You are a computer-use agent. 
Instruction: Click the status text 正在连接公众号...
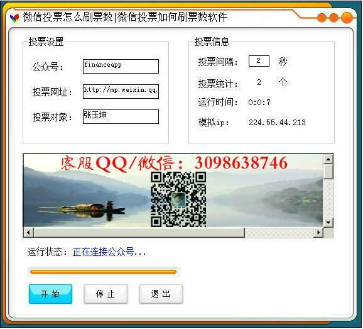[109, 252]
